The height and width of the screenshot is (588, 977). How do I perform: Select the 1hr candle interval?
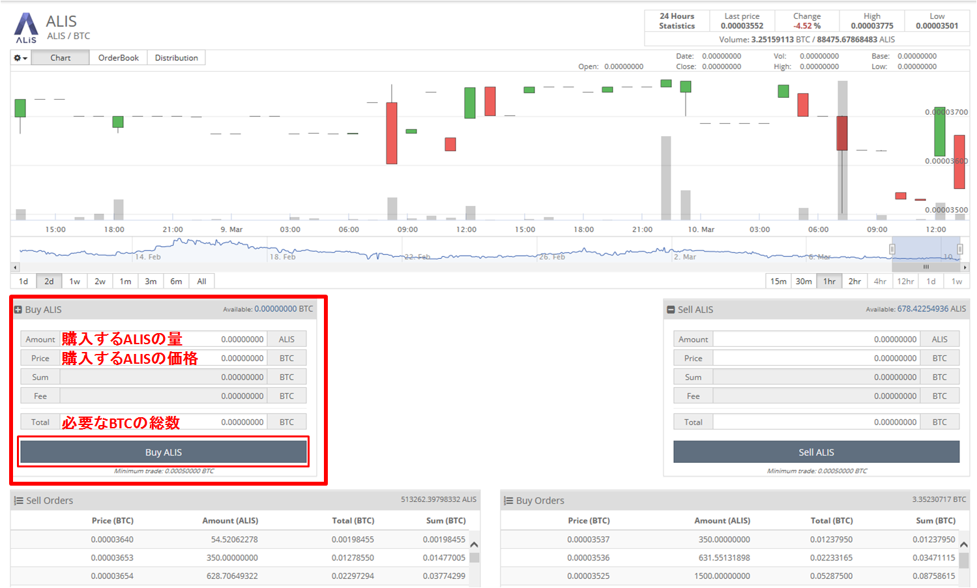tap(829, 282)
